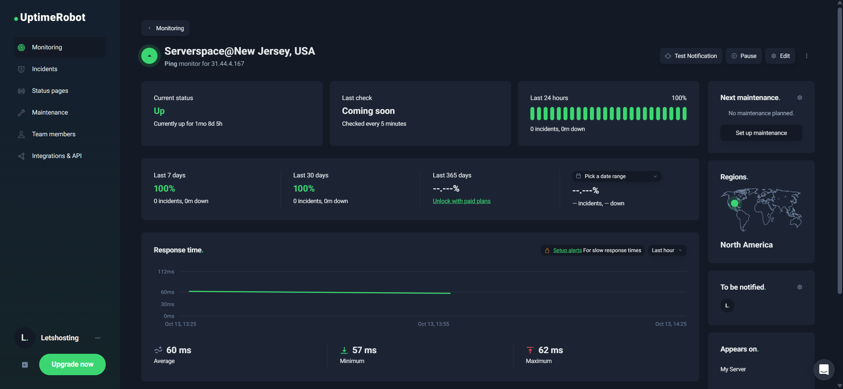
Task: Click the green Up status circle icon
Action: point(149,56)
